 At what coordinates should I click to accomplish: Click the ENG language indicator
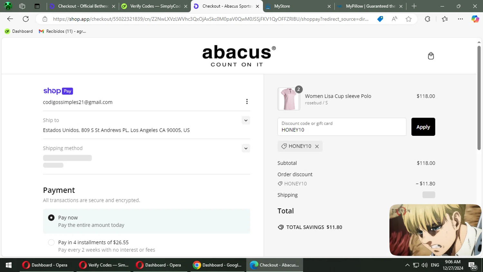(435, 265)
